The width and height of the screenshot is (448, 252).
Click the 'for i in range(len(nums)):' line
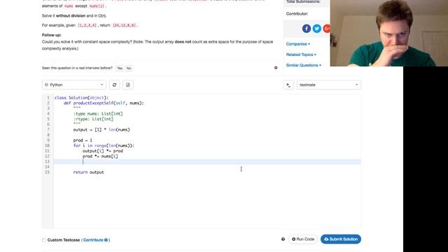[104, 146]
